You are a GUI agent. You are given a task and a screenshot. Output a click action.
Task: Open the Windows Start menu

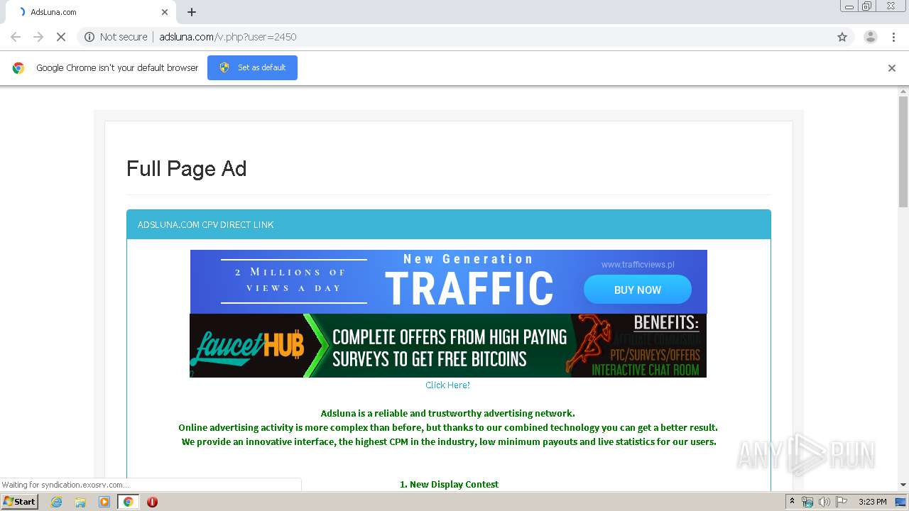[x=19, y=502]
